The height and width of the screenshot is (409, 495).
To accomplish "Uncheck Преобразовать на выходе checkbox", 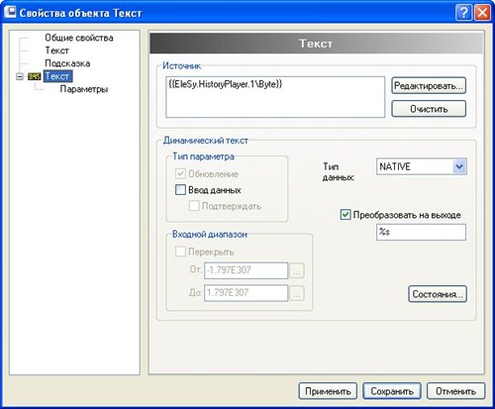I will 346,215.
